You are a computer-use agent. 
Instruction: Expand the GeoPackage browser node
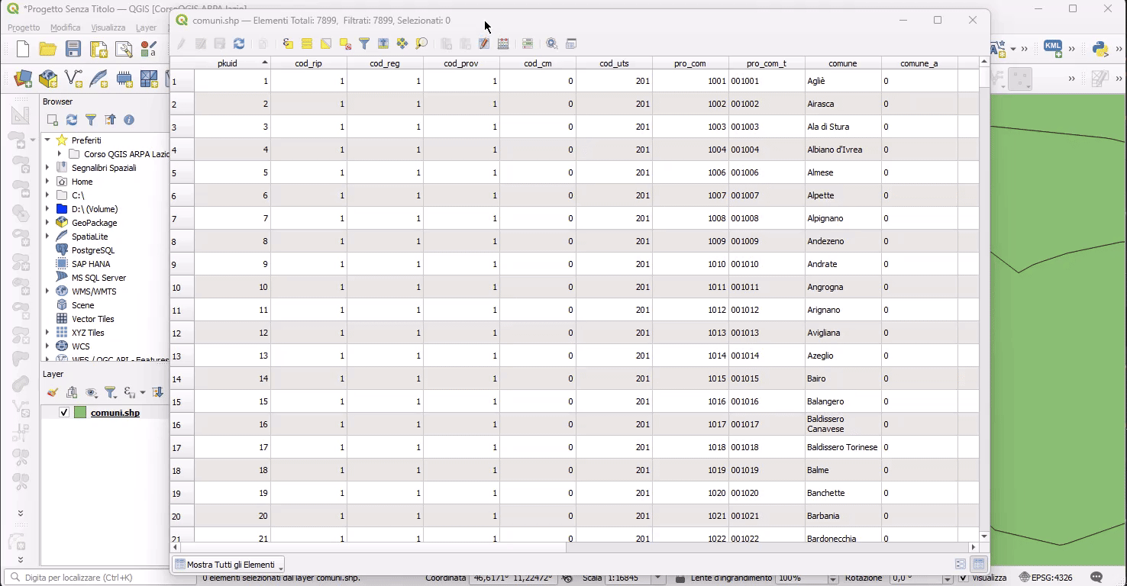point(47,223)
